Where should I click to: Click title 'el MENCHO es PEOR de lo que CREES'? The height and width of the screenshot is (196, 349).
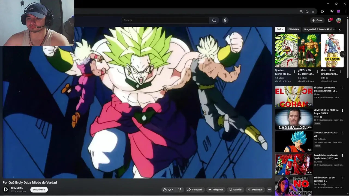(x=326, y=112)
